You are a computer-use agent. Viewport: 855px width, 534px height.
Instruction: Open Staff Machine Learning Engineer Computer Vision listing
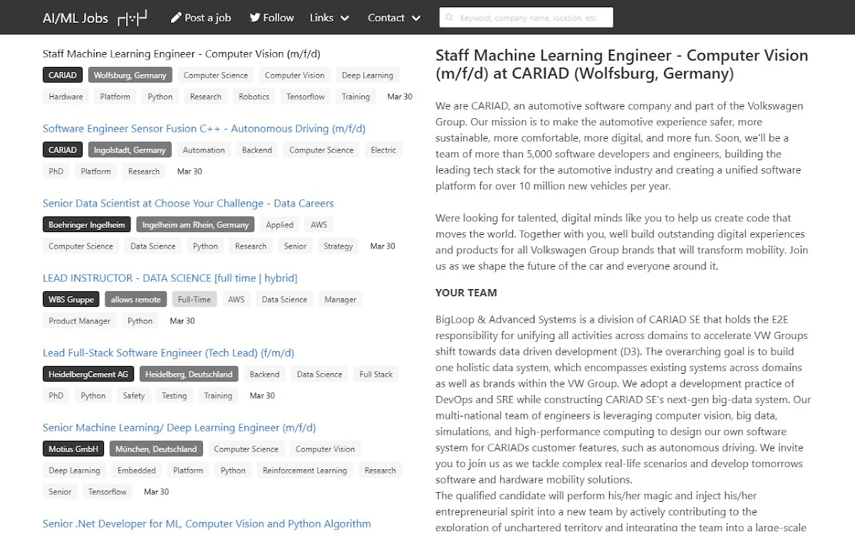point(182,54)
